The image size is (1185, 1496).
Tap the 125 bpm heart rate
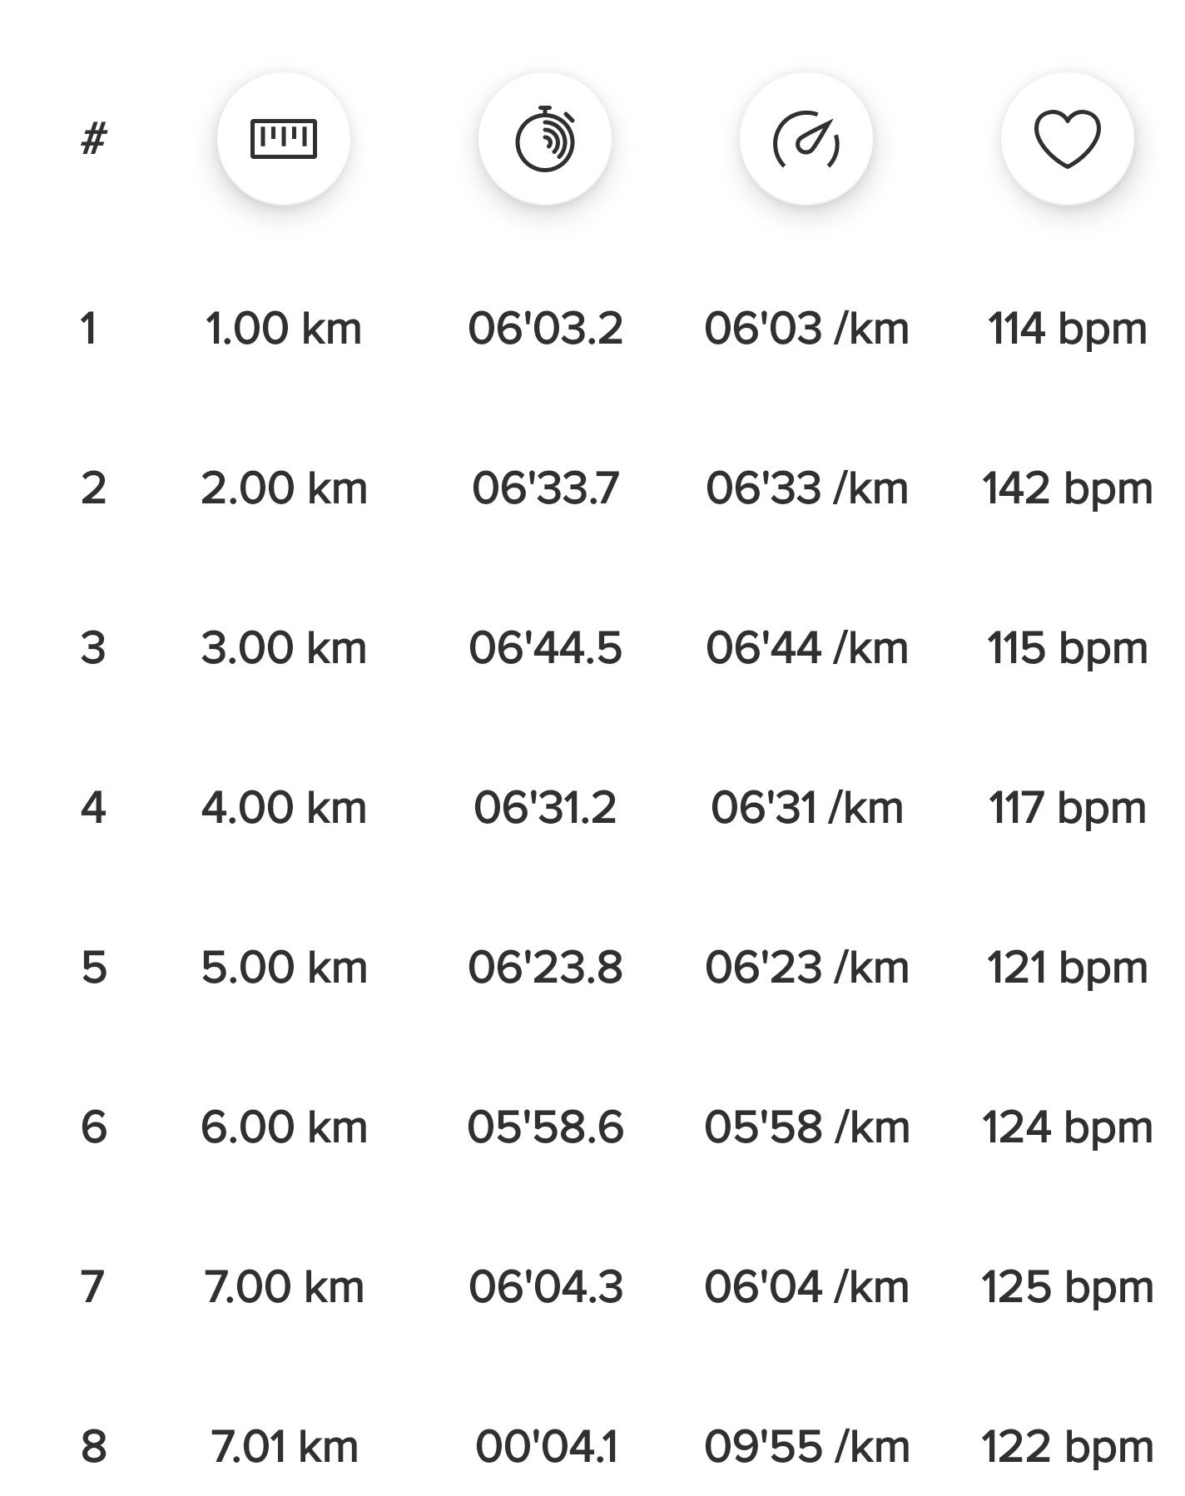click(1067, 1287)
